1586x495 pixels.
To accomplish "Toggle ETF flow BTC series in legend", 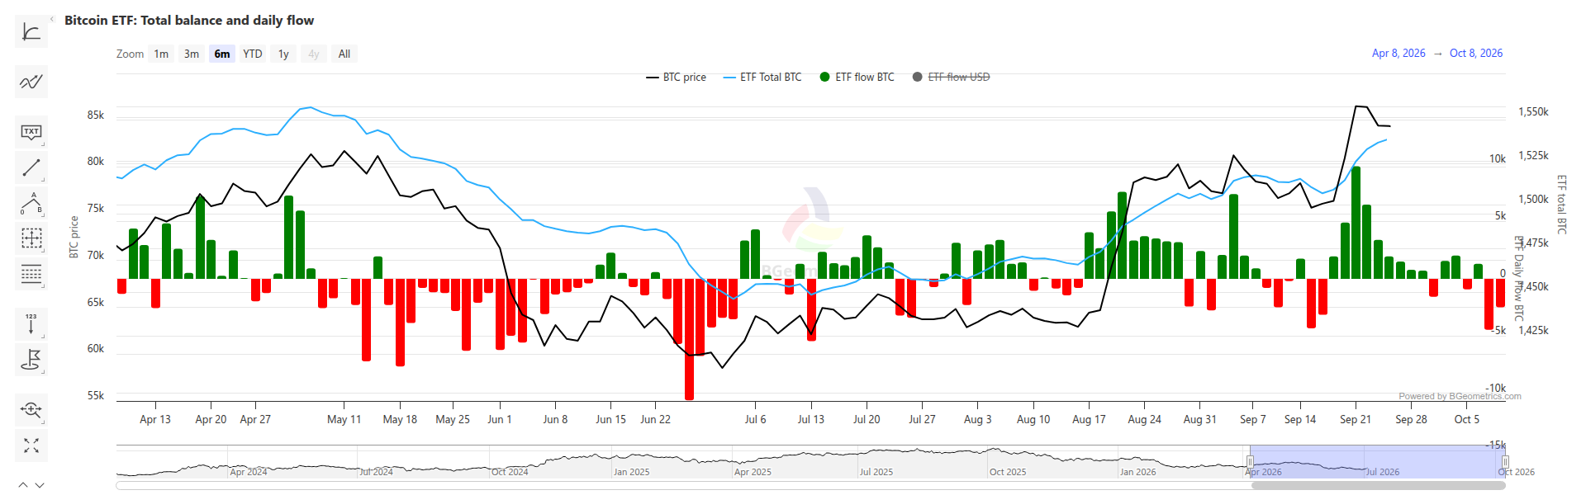I will (857, 77).
